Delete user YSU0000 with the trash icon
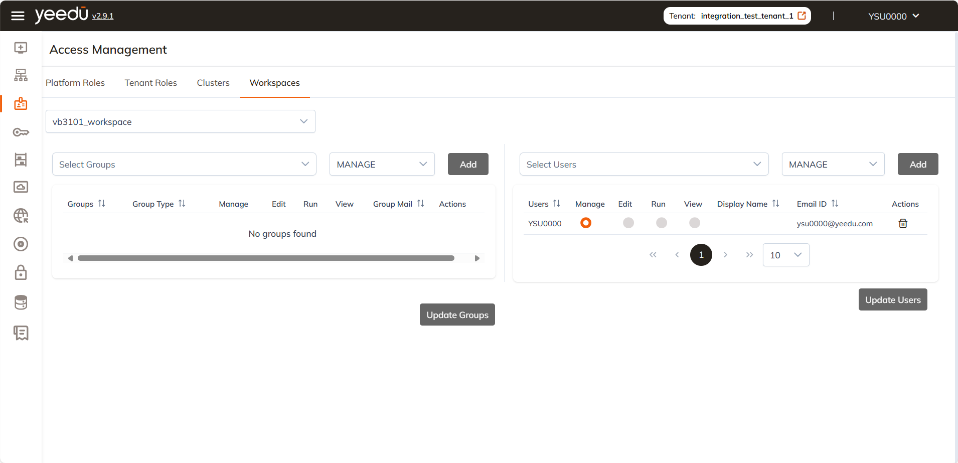 pos(903,223)
